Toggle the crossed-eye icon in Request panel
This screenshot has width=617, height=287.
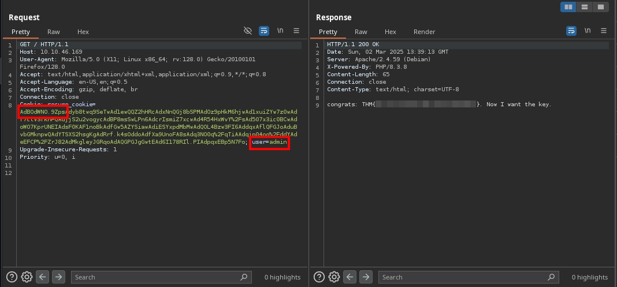(248, 31)
